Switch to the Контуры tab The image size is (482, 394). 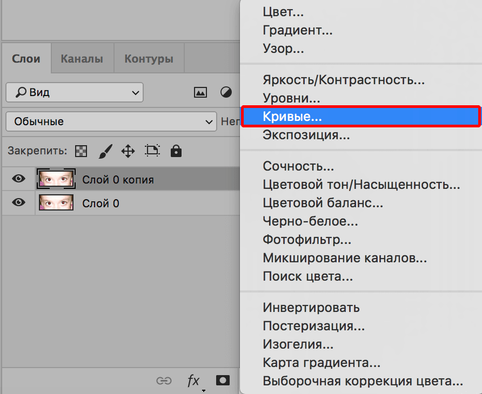coord(149,58)
